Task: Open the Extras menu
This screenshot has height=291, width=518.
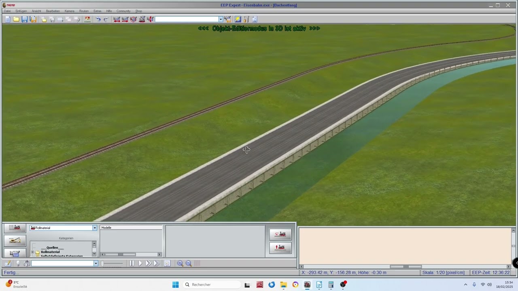Action: [98, 11]
